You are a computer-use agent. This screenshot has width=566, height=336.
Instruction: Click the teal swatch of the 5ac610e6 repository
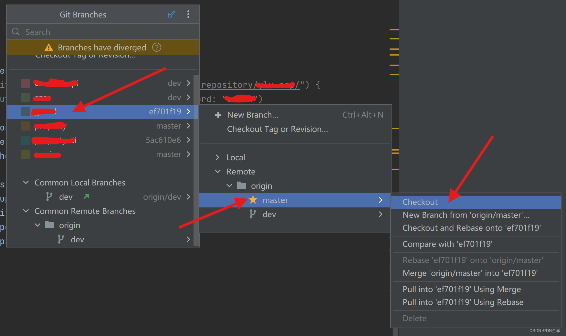click(26, 140)
